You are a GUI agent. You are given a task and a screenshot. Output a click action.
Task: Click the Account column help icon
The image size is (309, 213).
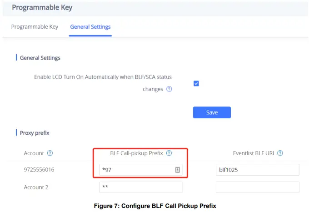[50, 153]
